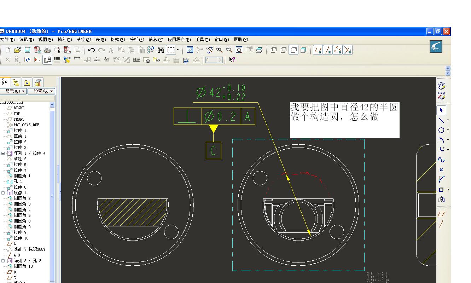Screen dimensions: 471x283
Task: Toggle datum planes display
Action: (318, 50)
